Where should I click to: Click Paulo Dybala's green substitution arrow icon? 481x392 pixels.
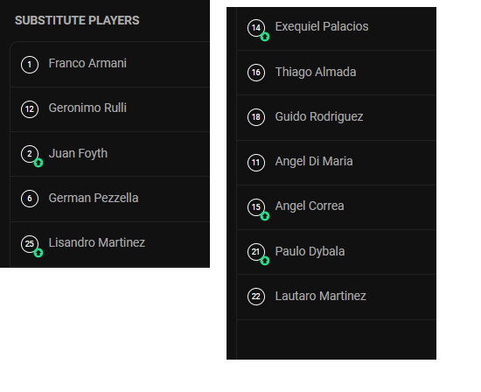(265, 261)
